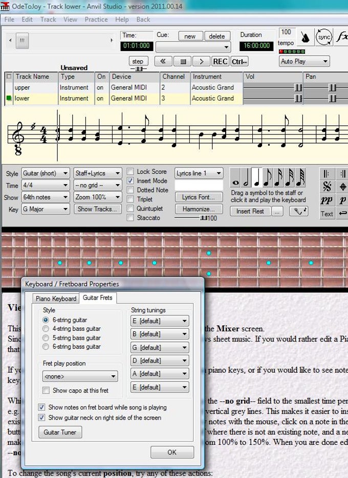Click the Segno symbol
This screenshot has width=348, height=478.
coord(327,187)
